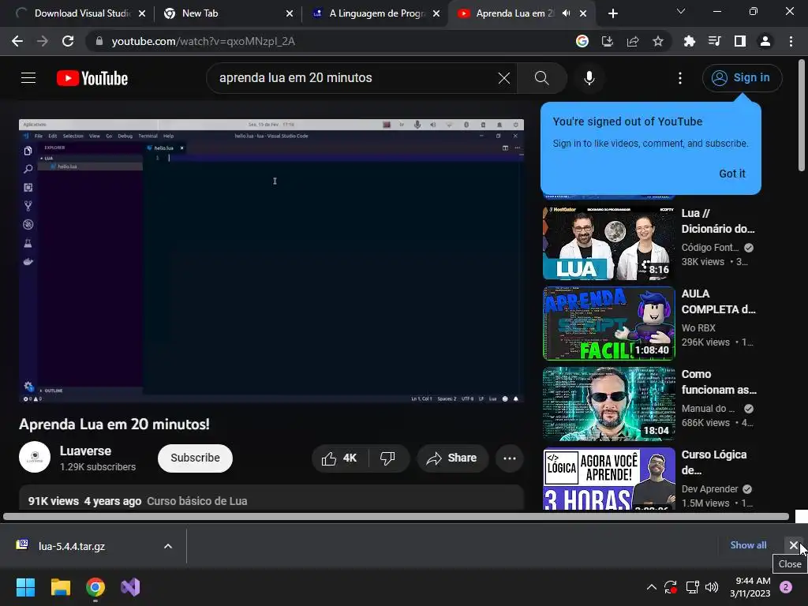Click the Sign in button
This screenshot has height=606, width=808.
click(742, 78)
